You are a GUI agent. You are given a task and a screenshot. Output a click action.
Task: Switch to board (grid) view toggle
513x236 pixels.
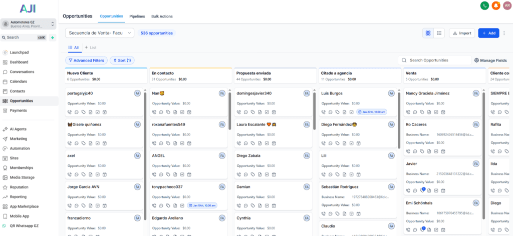(x=428, y=33)
